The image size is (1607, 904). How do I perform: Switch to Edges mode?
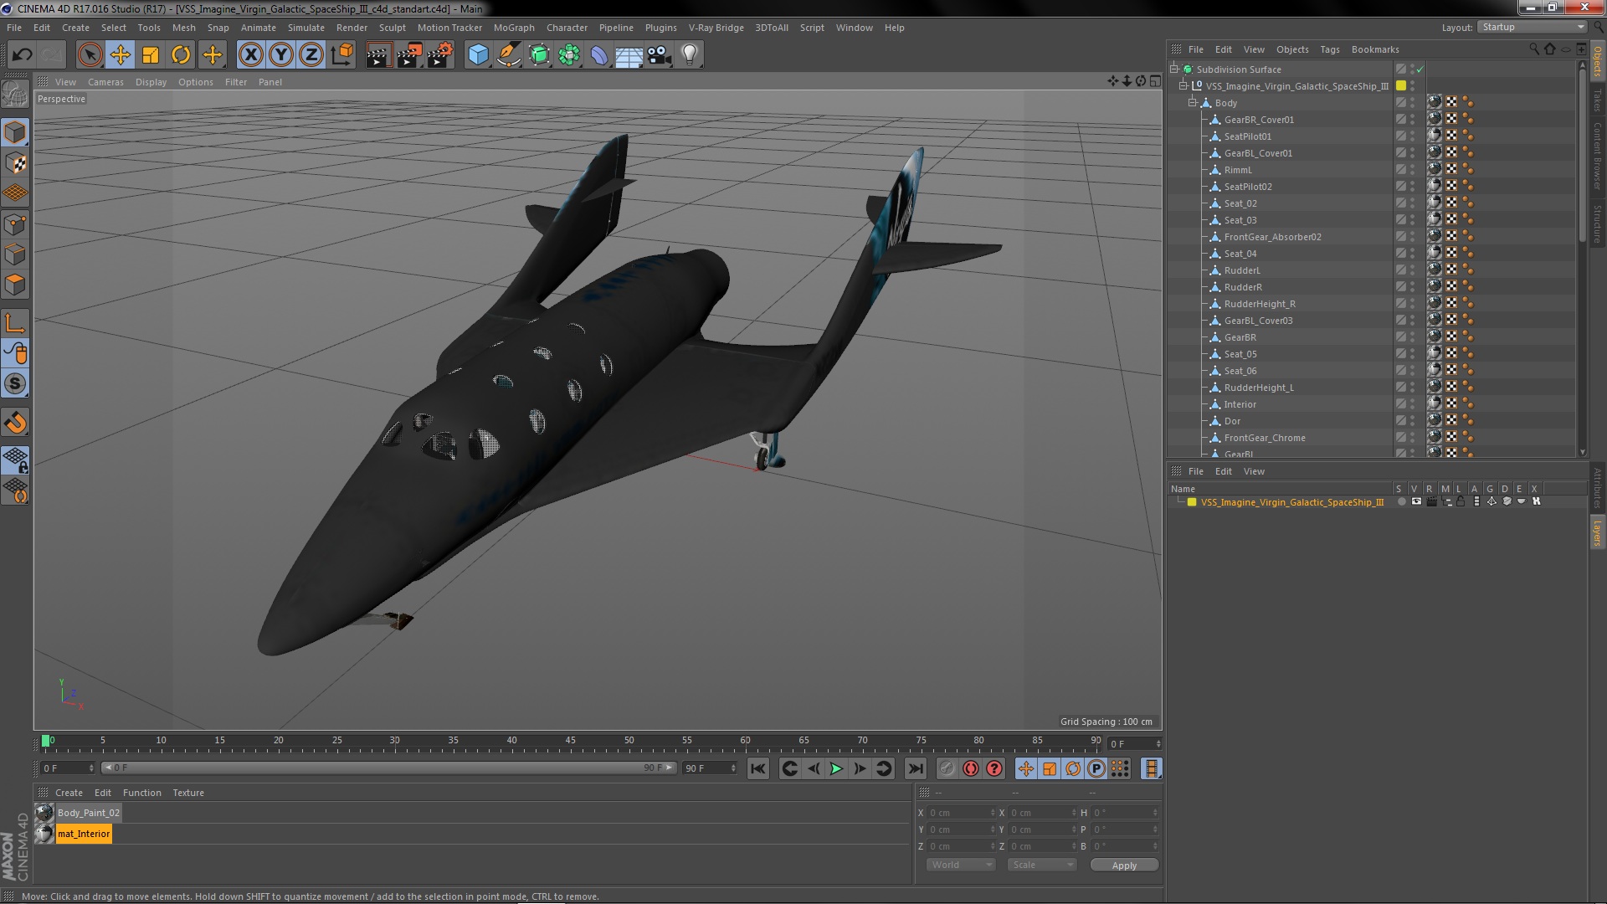pos(15,254)
